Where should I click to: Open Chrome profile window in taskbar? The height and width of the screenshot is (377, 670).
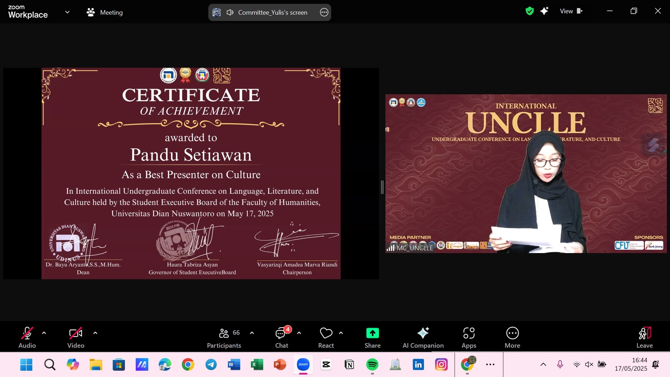468,364
